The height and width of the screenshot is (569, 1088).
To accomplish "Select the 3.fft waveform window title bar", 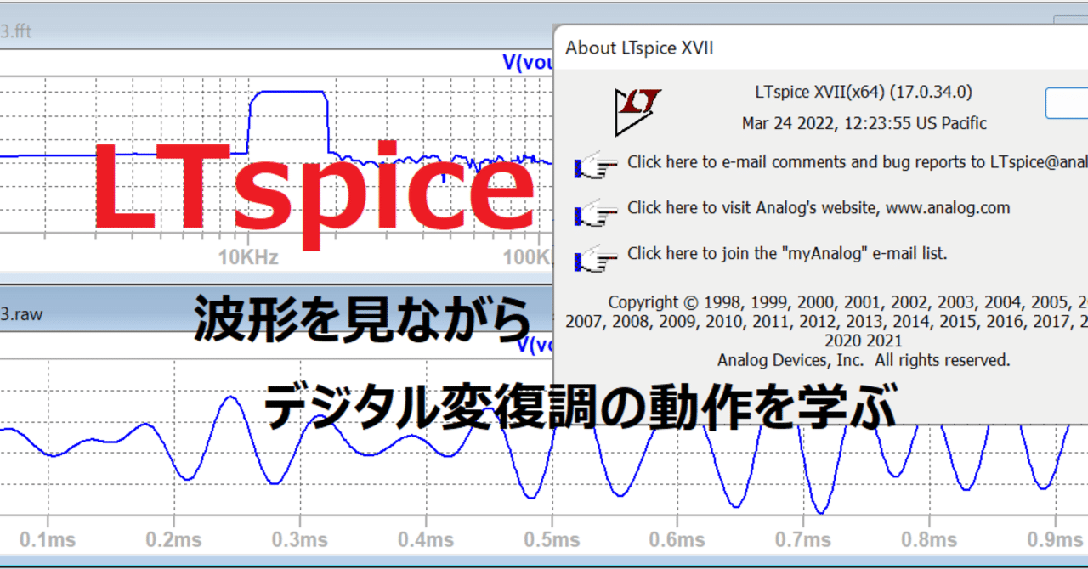I will 255,31.
